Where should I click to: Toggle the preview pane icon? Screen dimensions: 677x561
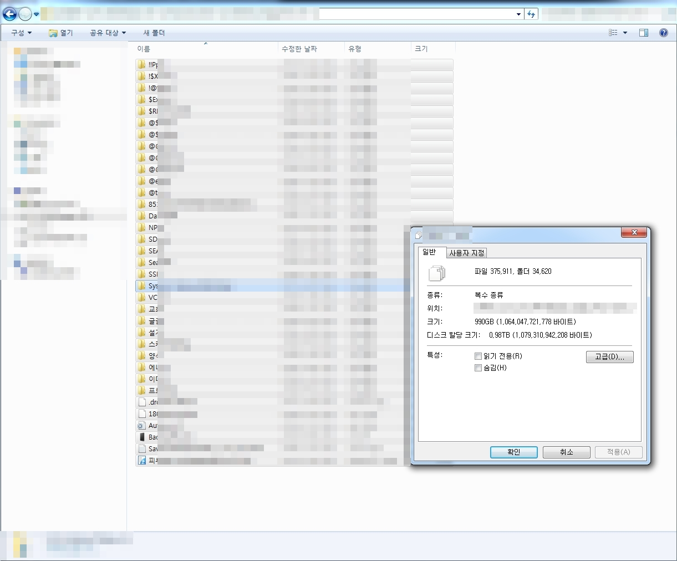click(x=644, y=33)
